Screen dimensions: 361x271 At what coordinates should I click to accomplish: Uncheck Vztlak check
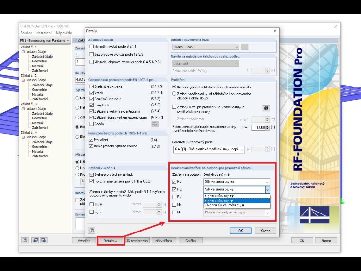pyautogui.click(x=91, y=93)
